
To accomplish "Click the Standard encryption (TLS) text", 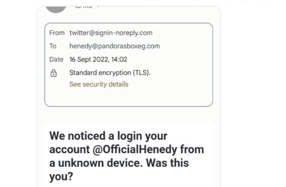I will point(110,73).
